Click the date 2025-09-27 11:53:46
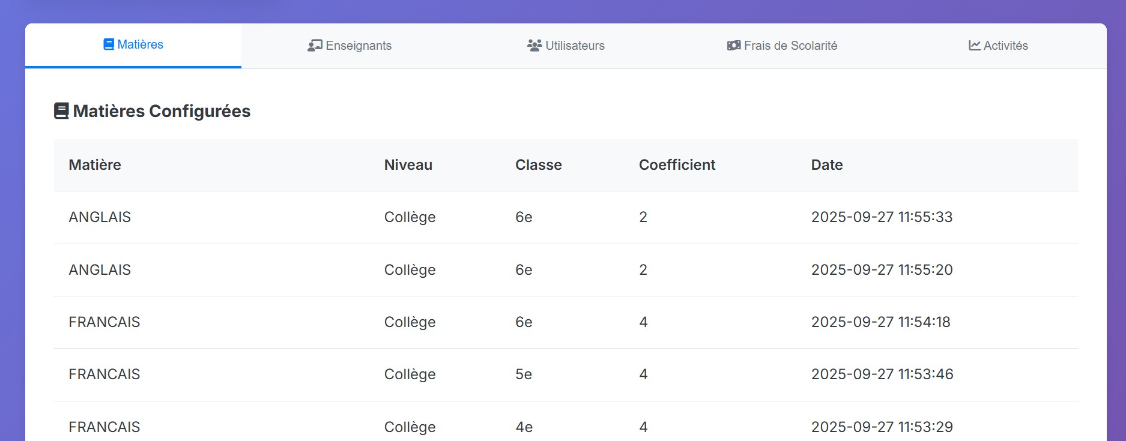The width and height of the screenshot is (1126, 441). [x=882, y=374]
